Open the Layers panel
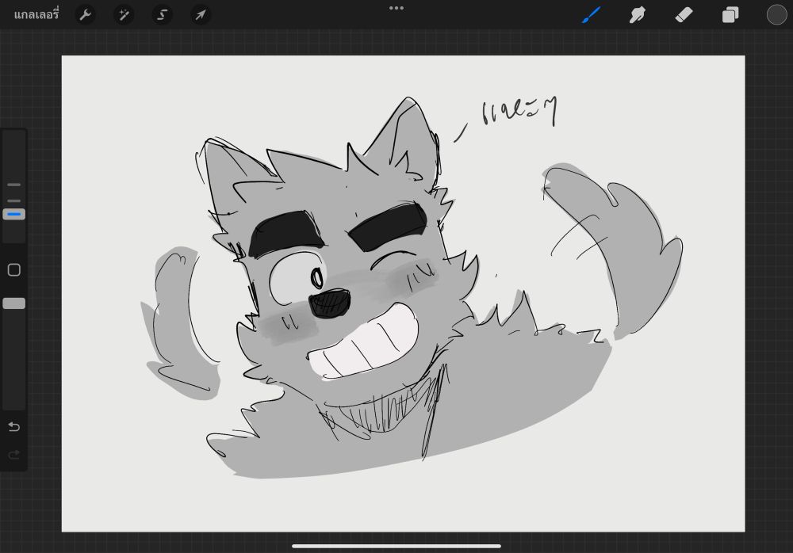The height and width of the screenshot is (553, 793). (730, 15)
